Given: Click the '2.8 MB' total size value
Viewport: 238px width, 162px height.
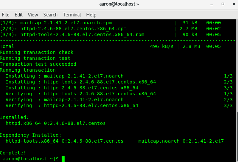Looking at the screenshot, I should [191, 46].
